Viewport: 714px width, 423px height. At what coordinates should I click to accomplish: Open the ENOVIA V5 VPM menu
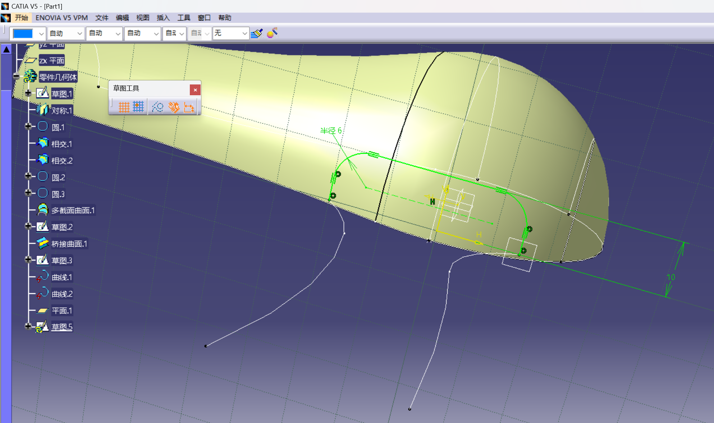[61, 18]
